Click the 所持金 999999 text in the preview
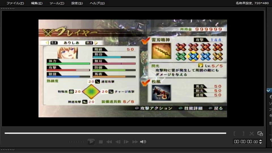 201,29
